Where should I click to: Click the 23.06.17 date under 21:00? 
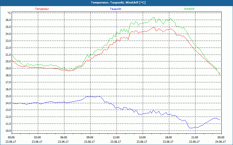click(194, 142)
